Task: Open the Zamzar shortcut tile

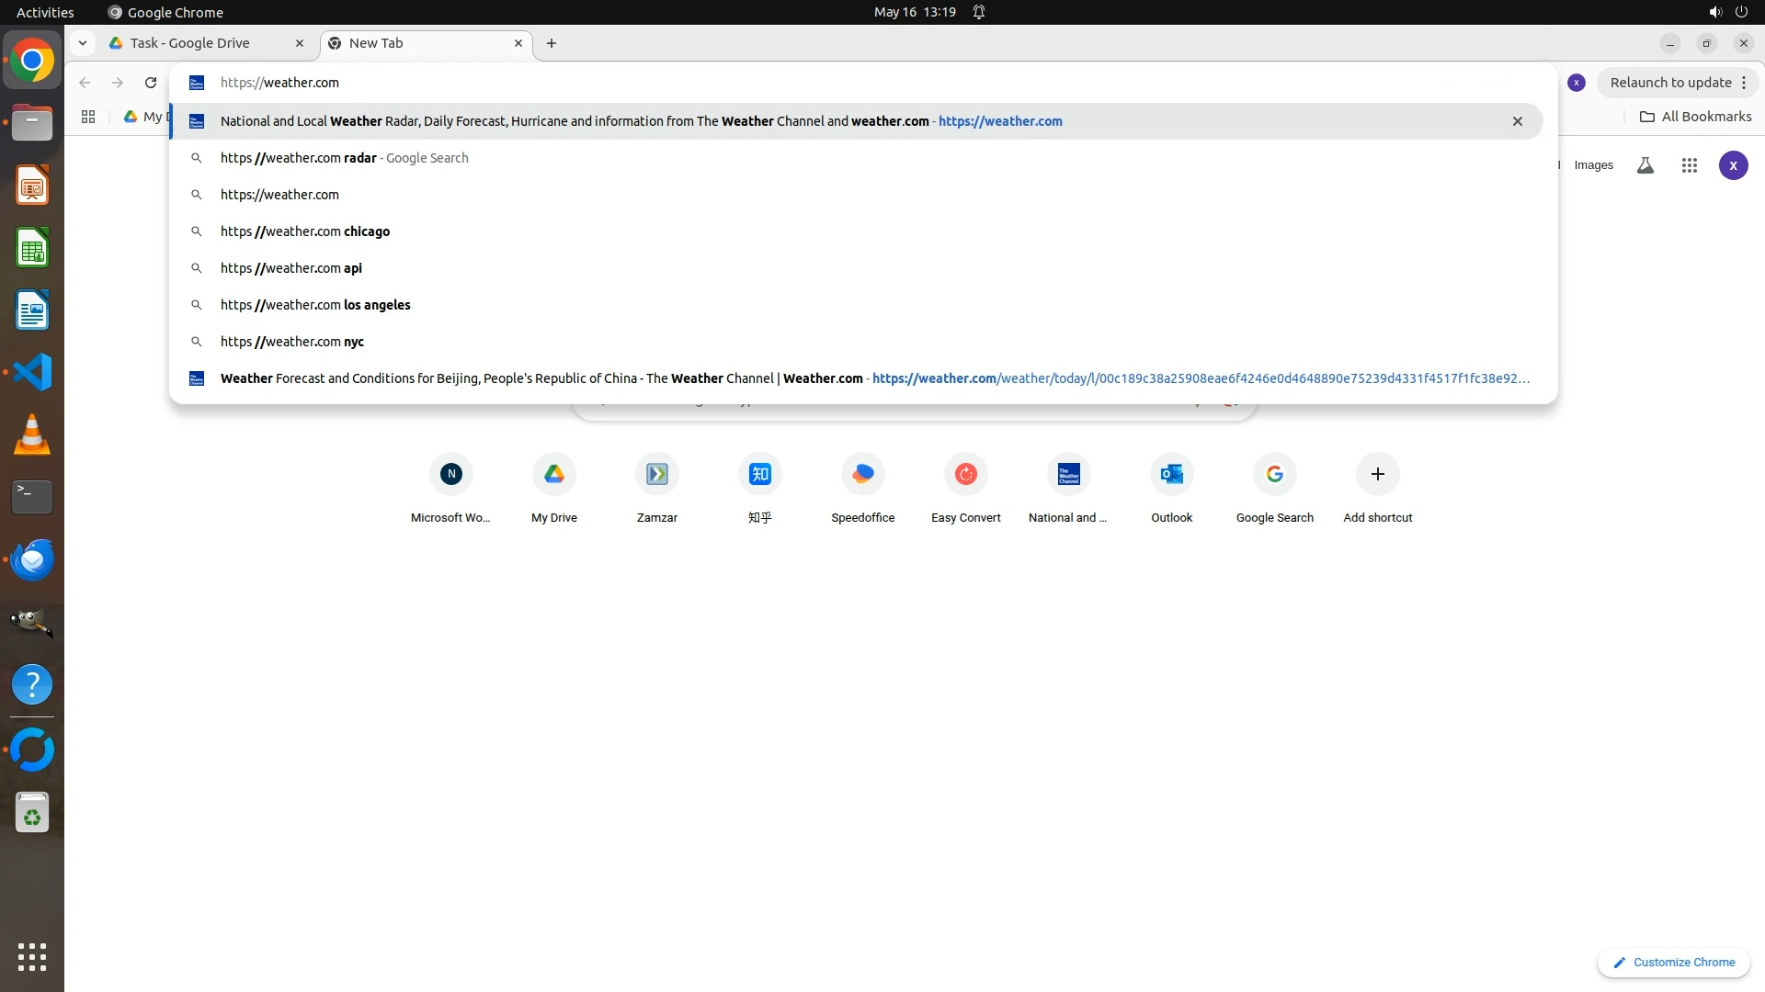Action: click(656, 474)
